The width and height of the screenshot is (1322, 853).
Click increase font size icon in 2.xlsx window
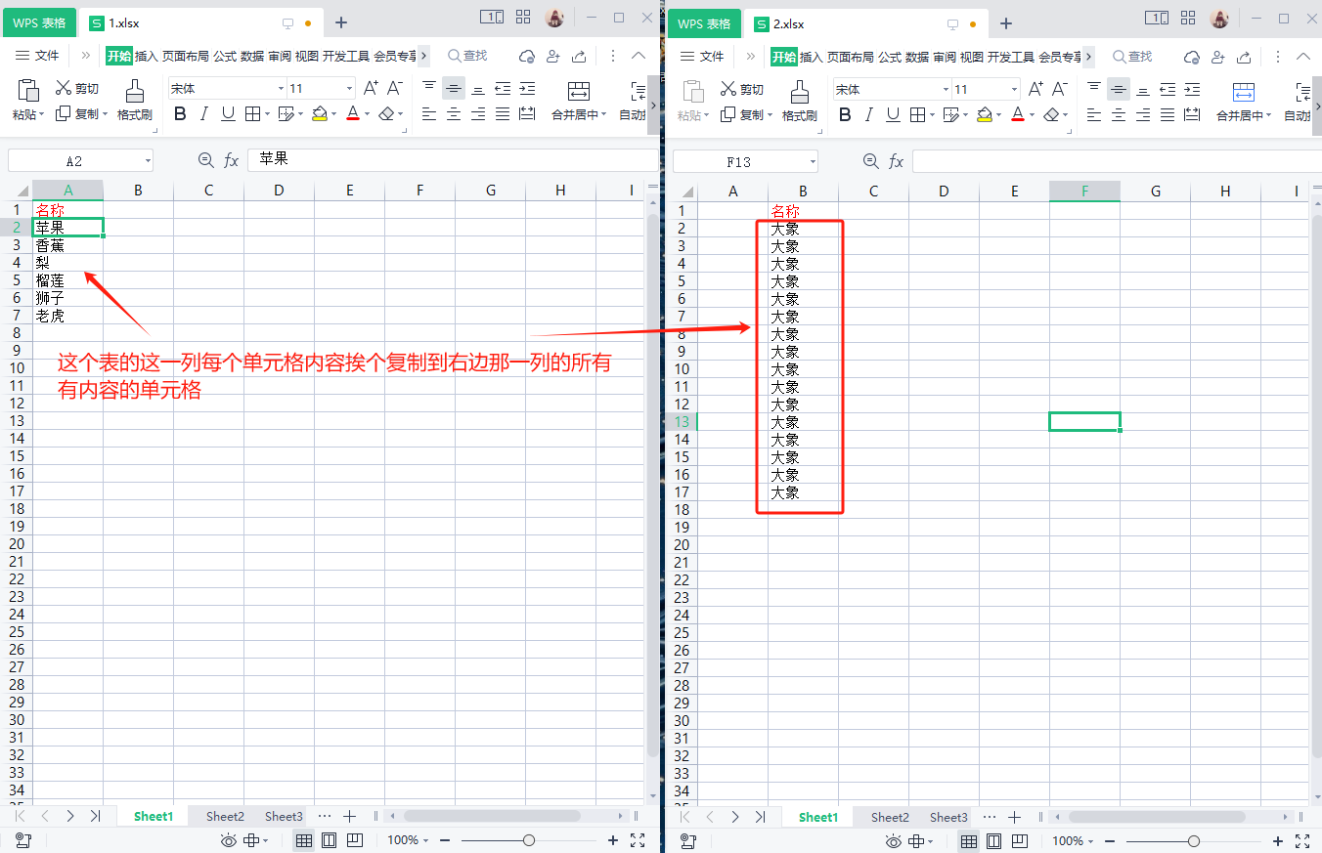[1036, 89]
